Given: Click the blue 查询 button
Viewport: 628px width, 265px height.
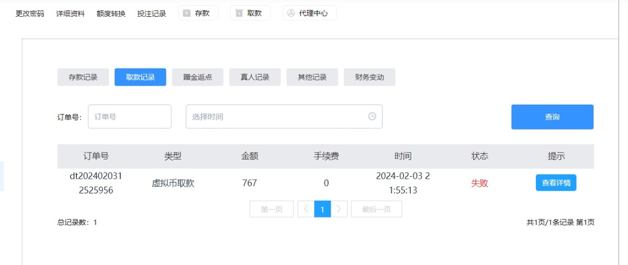Looking at the screenshot, I should (x=552, y=117).
